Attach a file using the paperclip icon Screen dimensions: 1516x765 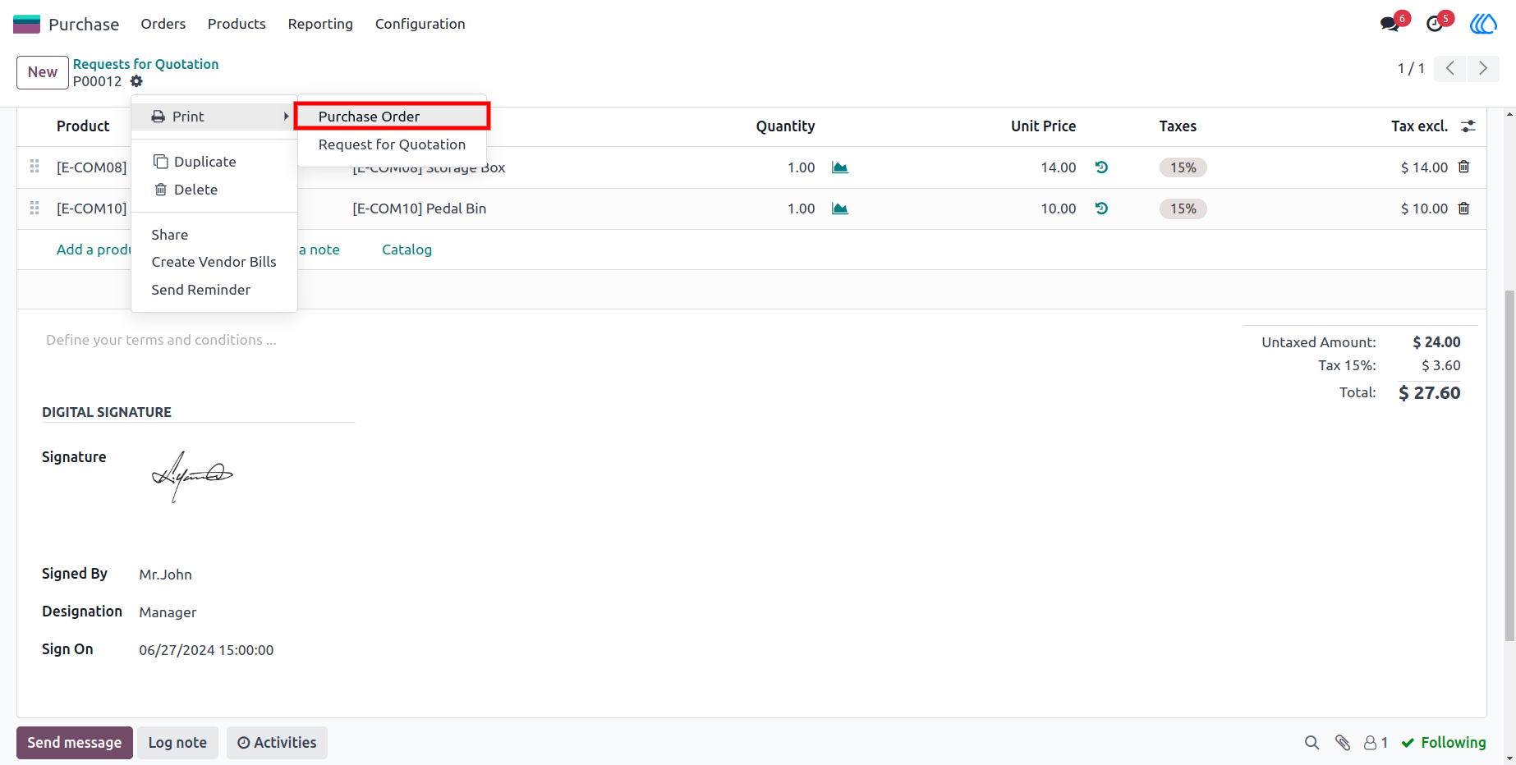coord(1343,743)
